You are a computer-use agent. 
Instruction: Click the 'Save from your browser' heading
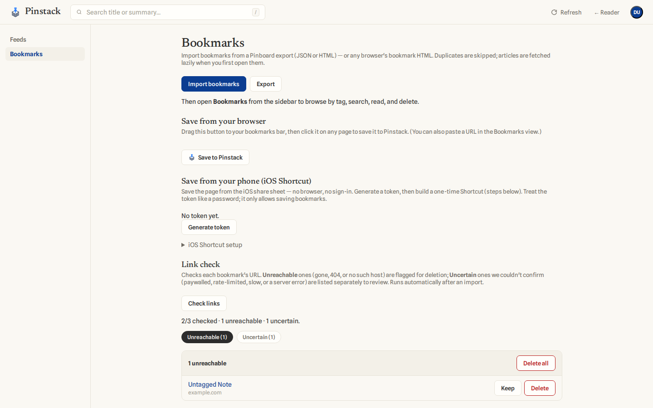tap(224, 121)
